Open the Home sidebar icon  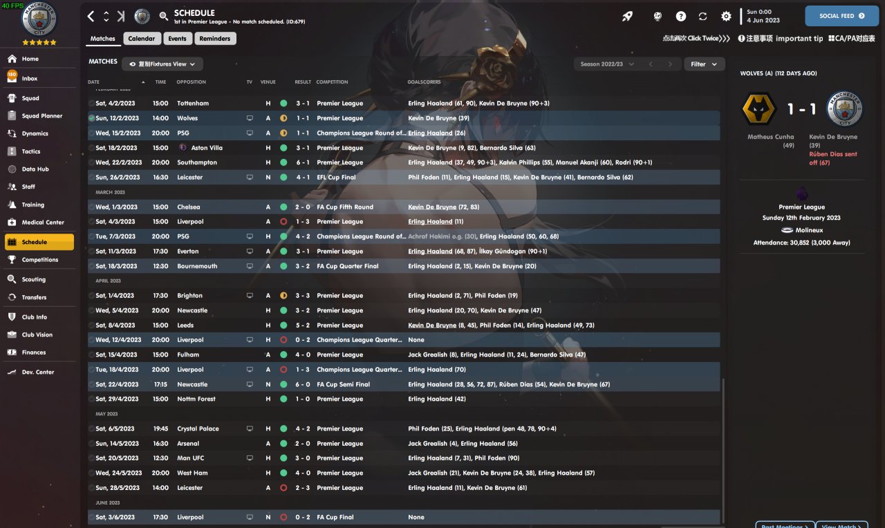(12, 59)
